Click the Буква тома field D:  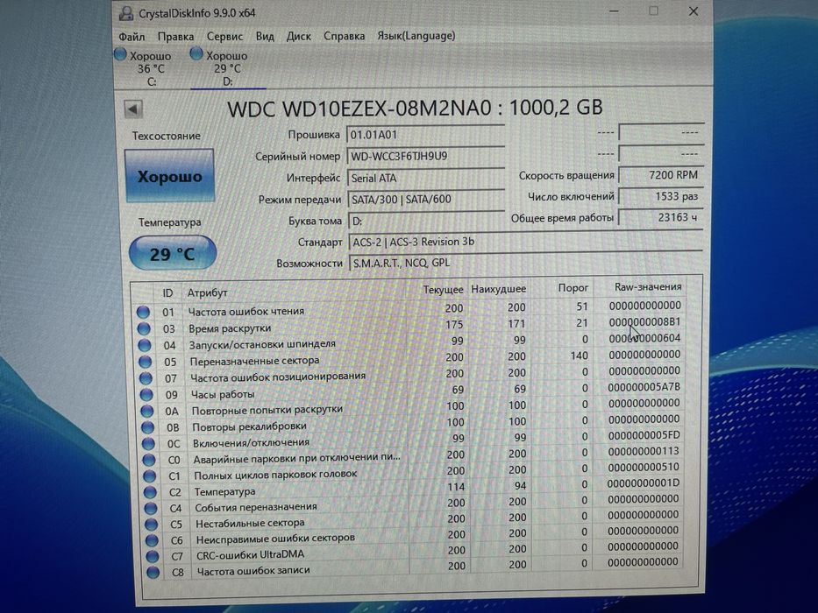click(426, 221)
